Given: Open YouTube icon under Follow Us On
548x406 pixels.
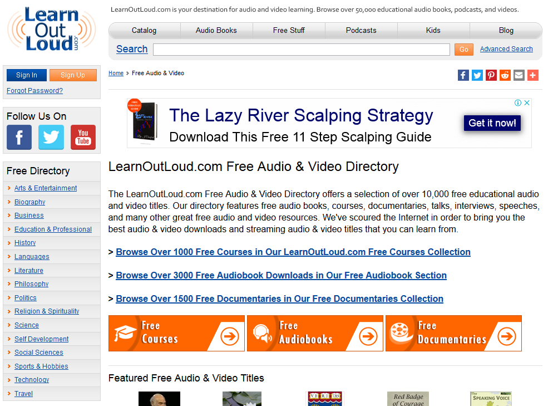Looking at the screenshot, I should tap(83, 137).
